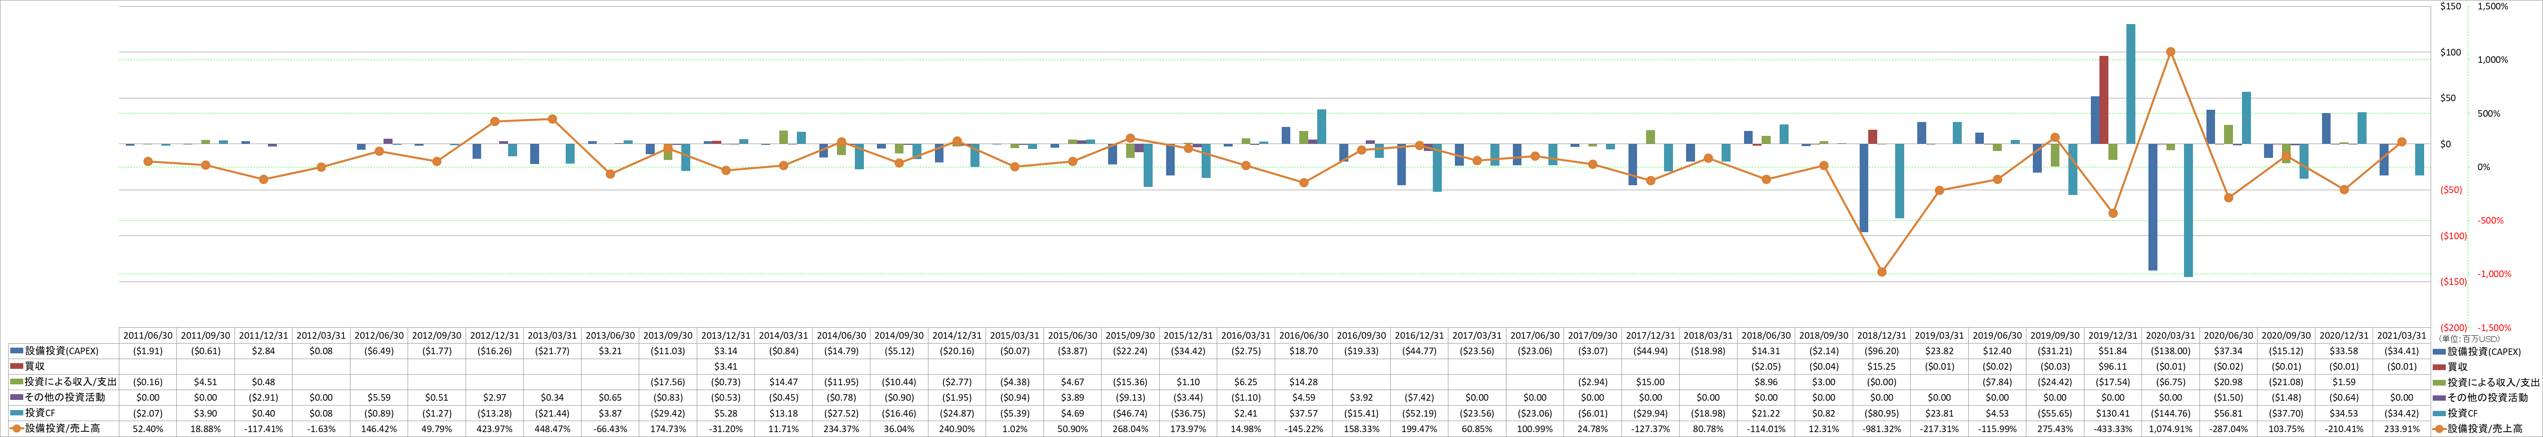Click the cell showing $5.59
2543x437 pixels.
(x=379, y=397)
